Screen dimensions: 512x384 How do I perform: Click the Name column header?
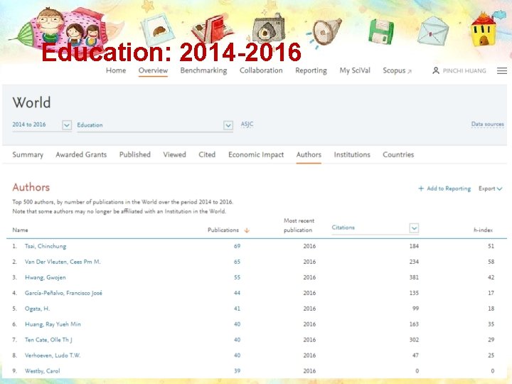tap(20, 230)
